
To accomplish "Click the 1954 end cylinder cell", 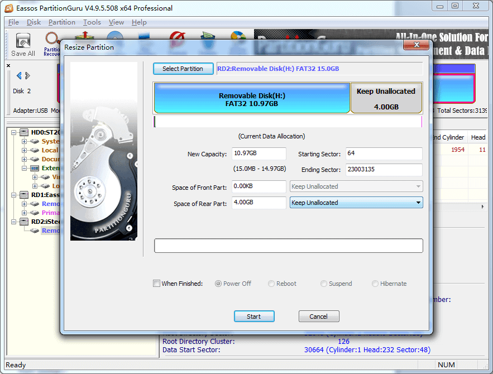I will 457,150.
